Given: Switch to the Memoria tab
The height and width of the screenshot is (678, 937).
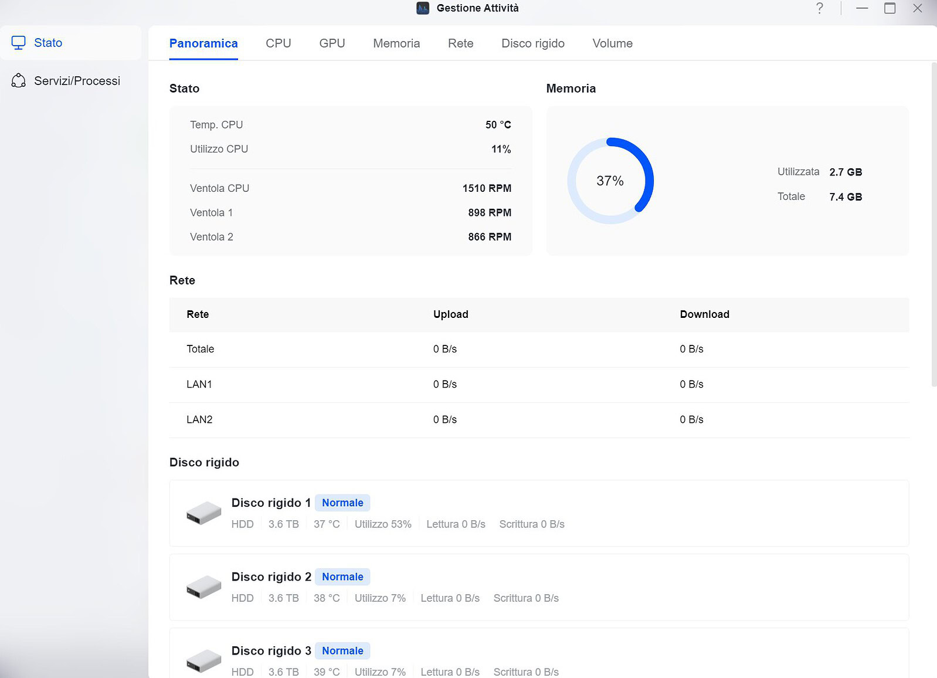Looking at the screenshot, I should tap(396, 43).
